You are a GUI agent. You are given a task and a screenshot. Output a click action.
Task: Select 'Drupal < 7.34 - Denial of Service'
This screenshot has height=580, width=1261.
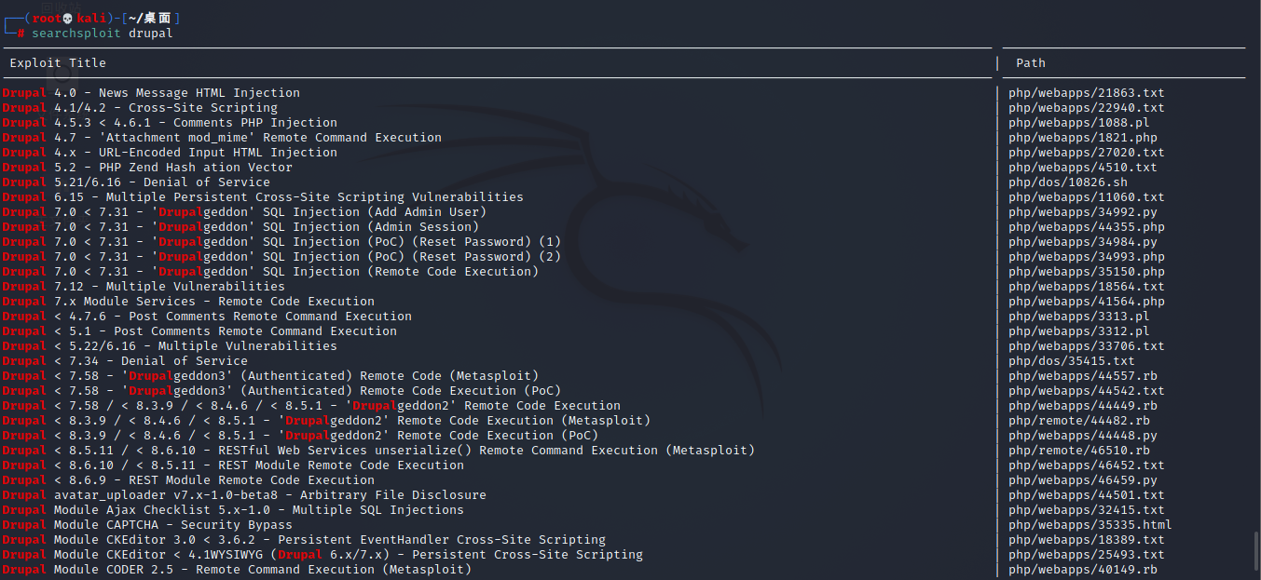[x=125, y=361]
